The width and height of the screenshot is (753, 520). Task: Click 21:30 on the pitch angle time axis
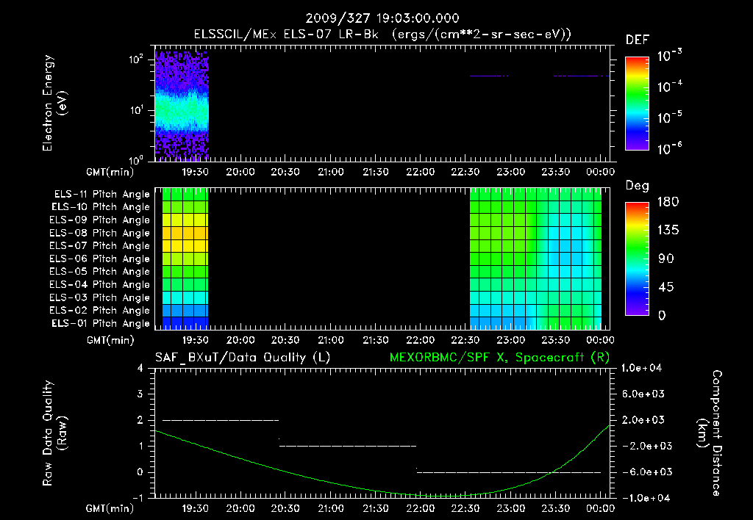click(x=376, y=340)
